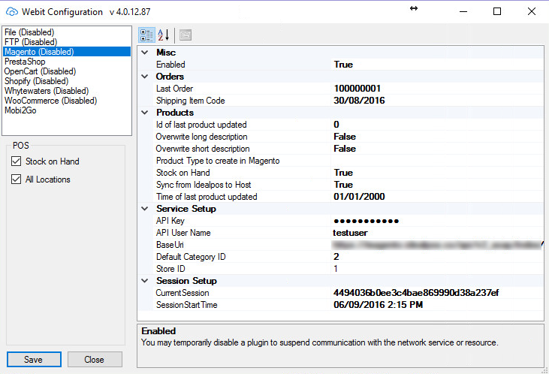This screenshot has height=374, width=549.
Task: Select PrestaShop in plugin list
Action: point(67,62)
